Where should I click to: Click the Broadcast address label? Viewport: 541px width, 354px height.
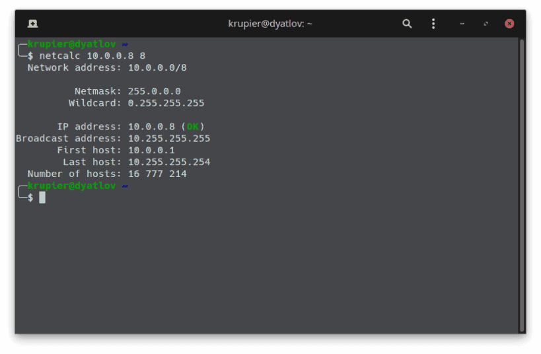pos(68,138)
